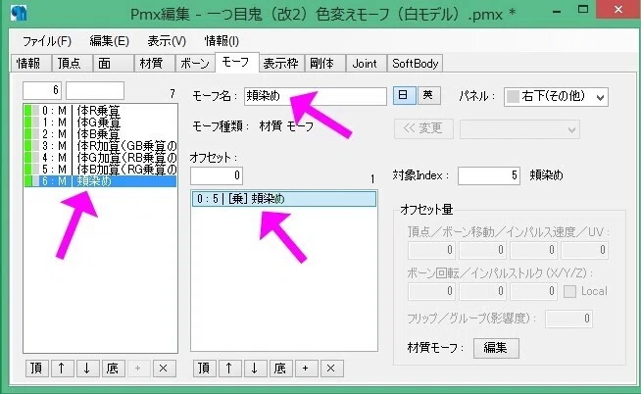Click first ボーン回転 offset value field
The width and height of the screenshot is (641, 394).
tap(431, 291)
